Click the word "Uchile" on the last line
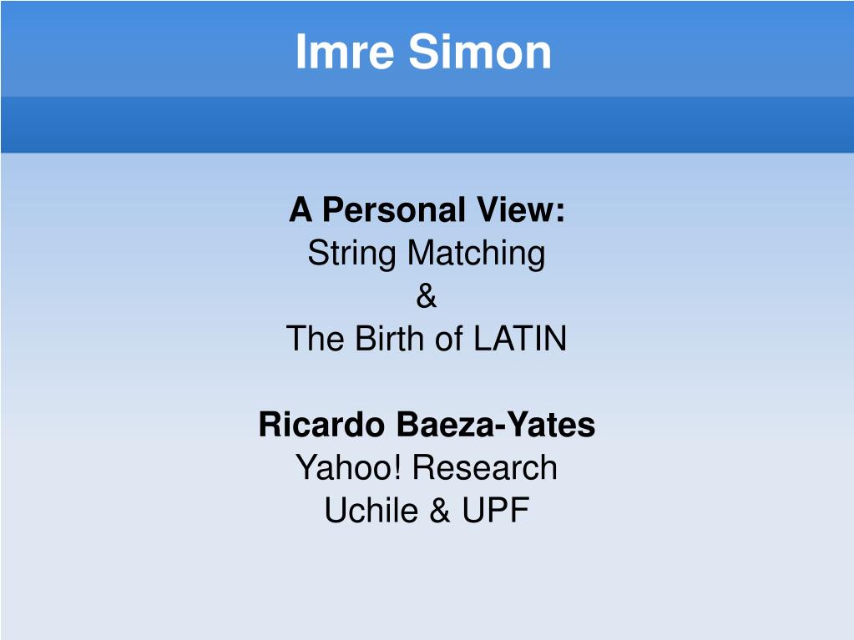Image resolution: width=854 pixels, height=640 pixels. [371, 511]
